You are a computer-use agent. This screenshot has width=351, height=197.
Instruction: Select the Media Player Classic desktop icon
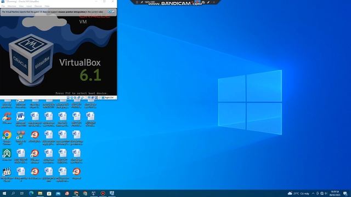coord(7,175)
